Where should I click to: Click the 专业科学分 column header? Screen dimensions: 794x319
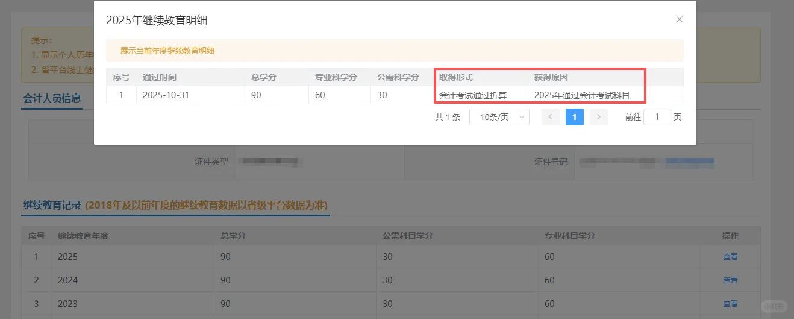click(336, 77)
